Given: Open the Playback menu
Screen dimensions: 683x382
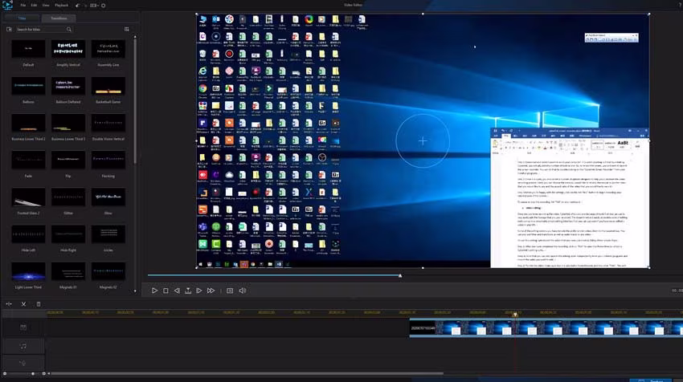Looking at the screenshot, I should tap(61, 6).
